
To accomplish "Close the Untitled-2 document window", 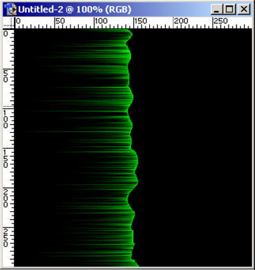I will pos(244,10).
